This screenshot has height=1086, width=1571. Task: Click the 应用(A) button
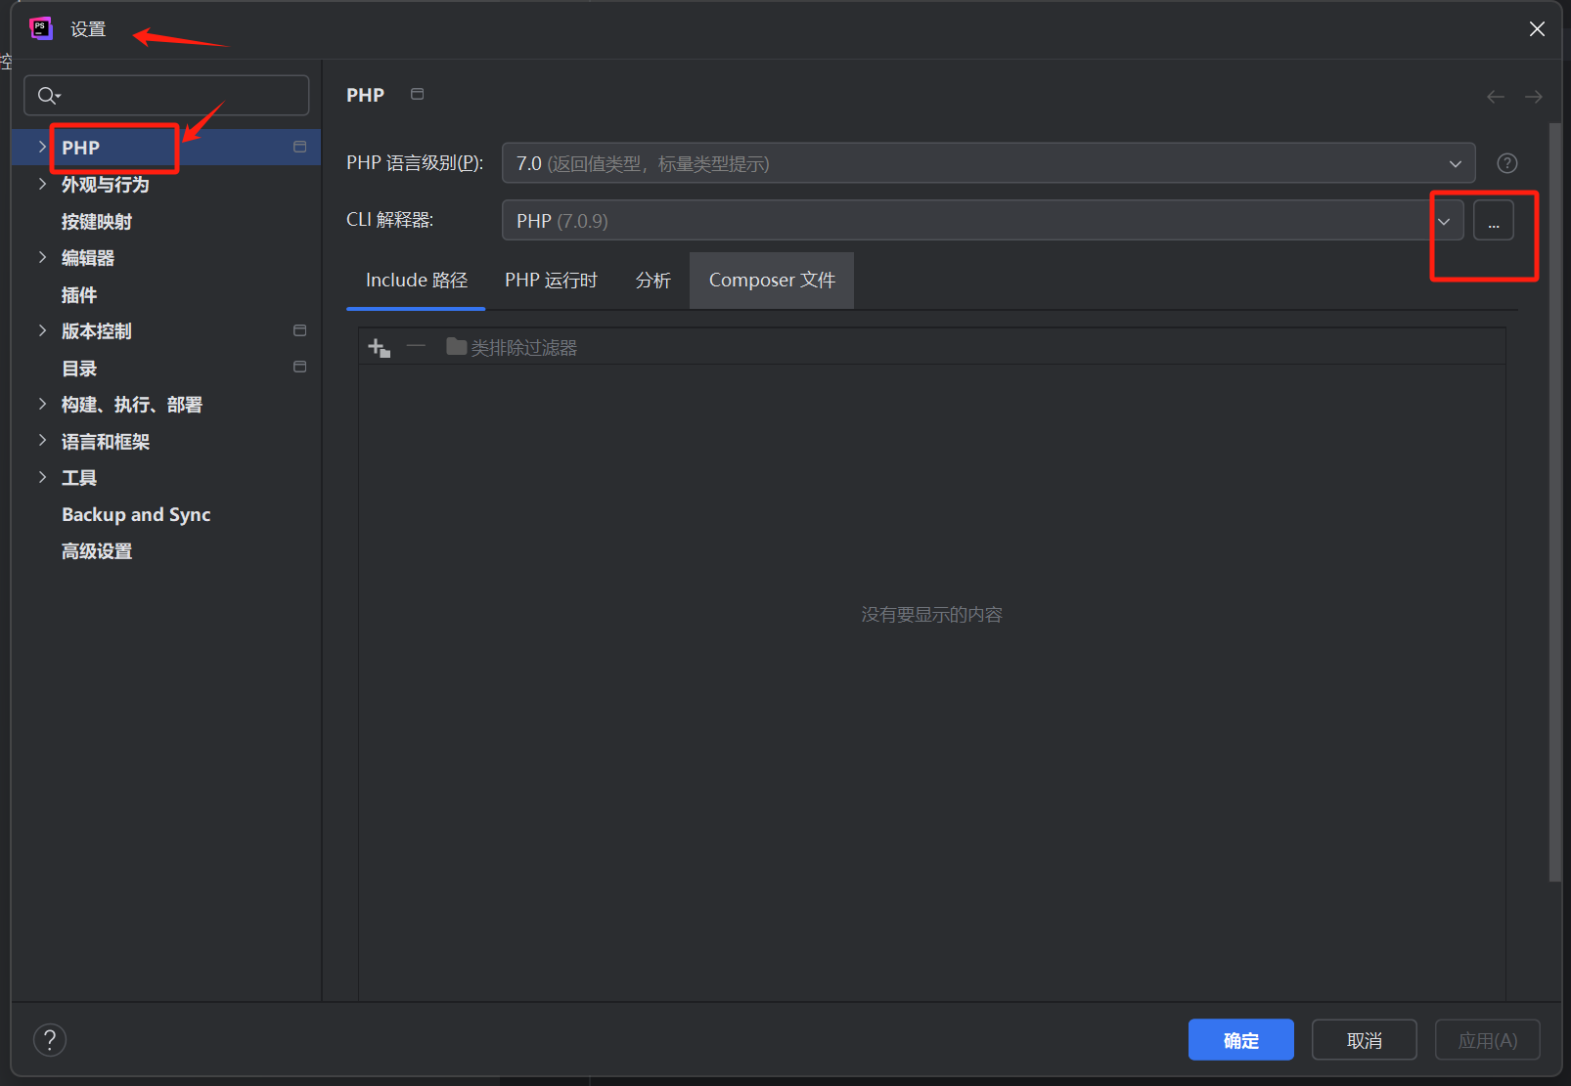pos(1487,1040)
